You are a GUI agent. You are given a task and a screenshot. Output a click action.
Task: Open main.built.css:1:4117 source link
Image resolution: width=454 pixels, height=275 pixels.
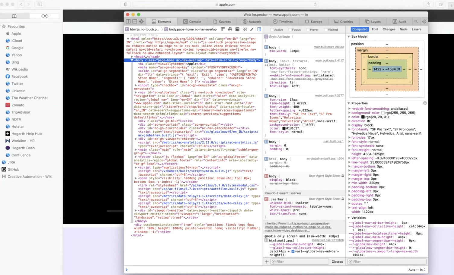329,61
